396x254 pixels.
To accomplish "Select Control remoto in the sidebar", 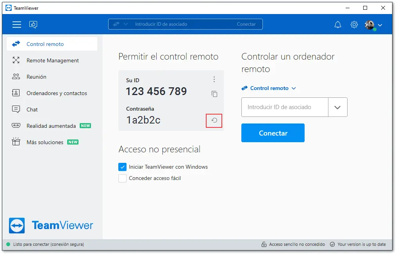I will (x=52, y=44).
